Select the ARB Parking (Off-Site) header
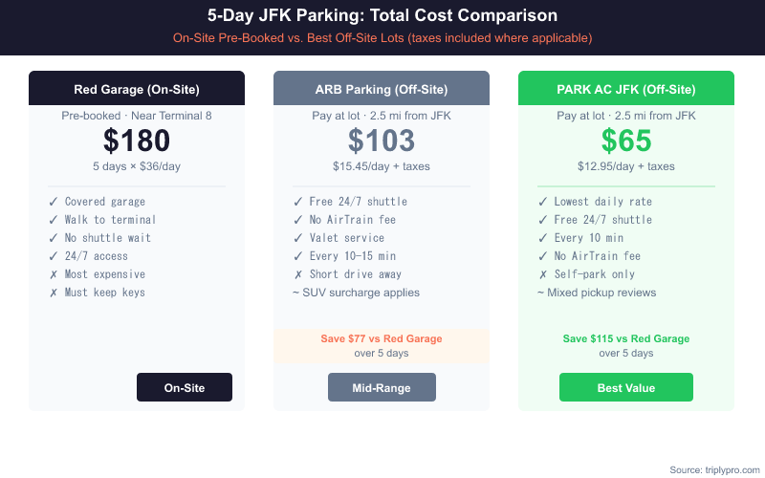The width and height of the screenshot is (765, 478). pyautogui.click(x=382, y=90)
